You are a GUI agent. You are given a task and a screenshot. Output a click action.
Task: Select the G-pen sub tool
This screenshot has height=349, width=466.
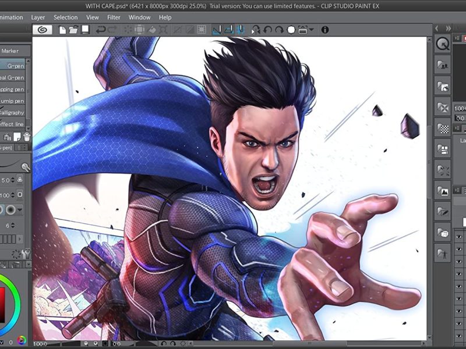13,66
